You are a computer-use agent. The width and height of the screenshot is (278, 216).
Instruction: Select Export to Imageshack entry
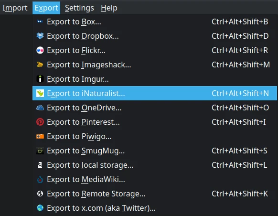point(155,65)
